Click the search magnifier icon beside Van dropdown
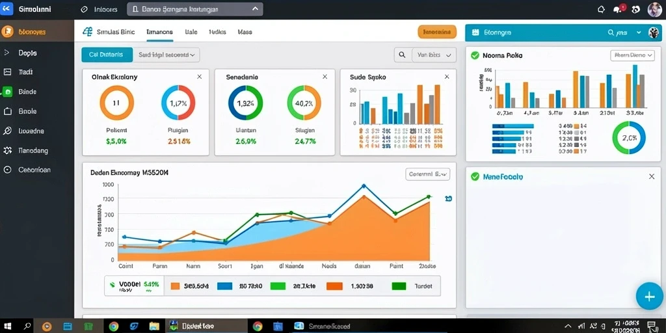Viewport: 666px width, 333px height. [401, 55]
